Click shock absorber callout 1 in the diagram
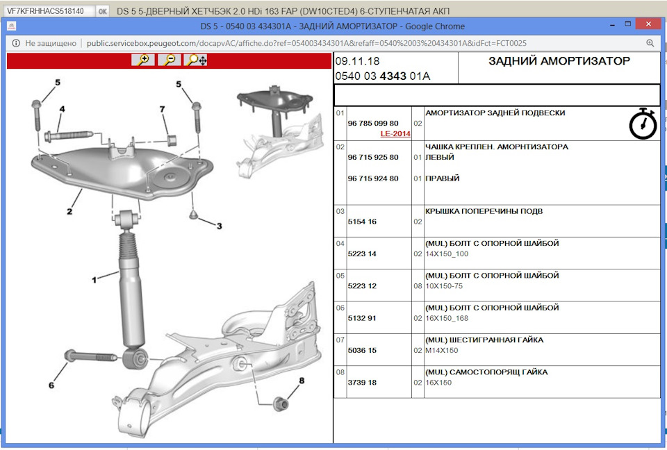Image resolution: width=667 pixels, height=450 pixels. [94, 280]
